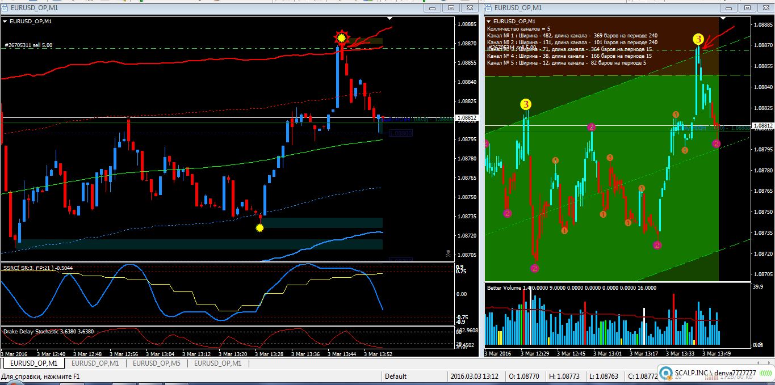This screenshot has height=385, width=775.
Task: Click the 'Канал № 1' line in the right chart
Action: pos(572,35)
